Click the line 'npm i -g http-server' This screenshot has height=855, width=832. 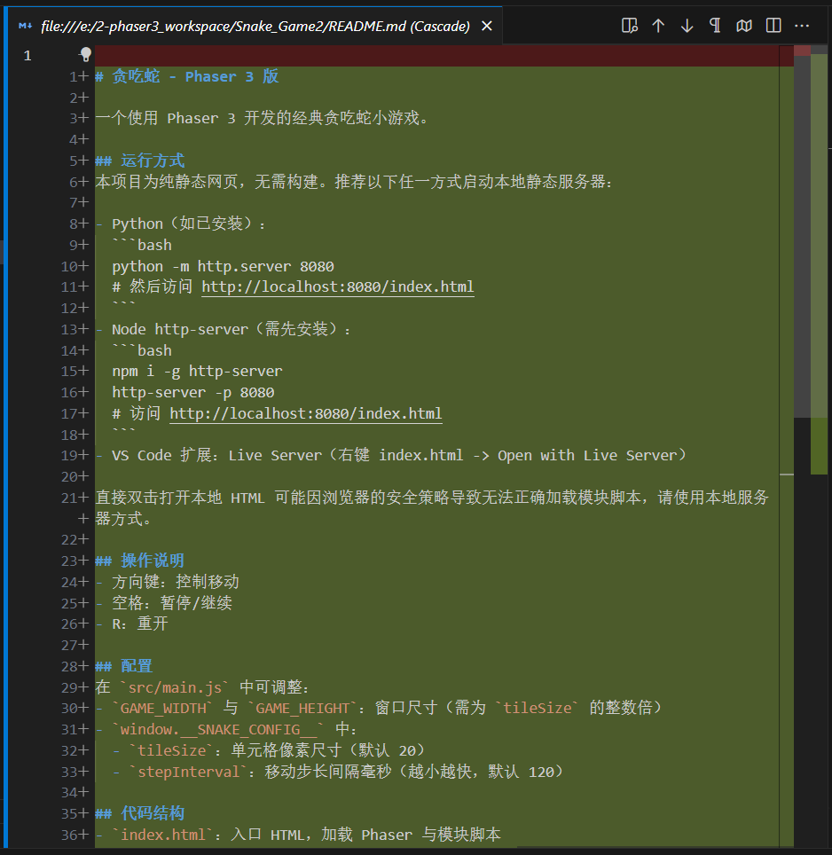coord(198,372)
